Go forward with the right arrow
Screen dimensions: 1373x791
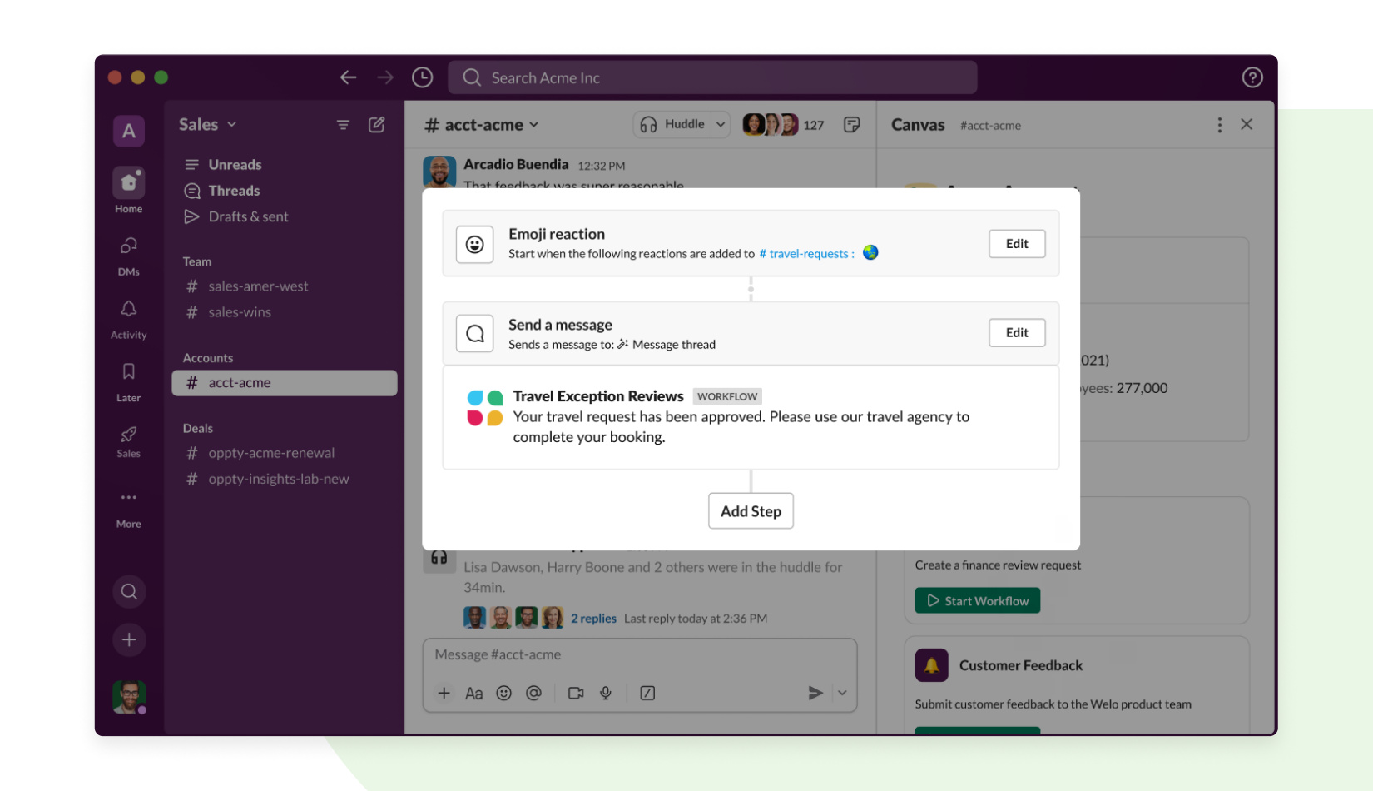pos(385,77)
